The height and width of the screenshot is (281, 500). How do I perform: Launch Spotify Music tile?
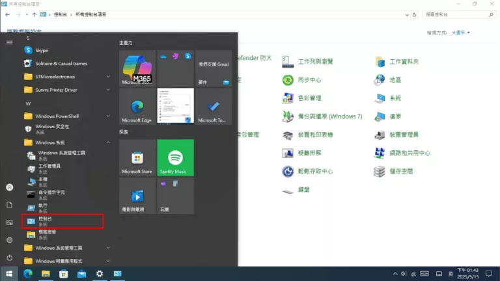[175, 157]
